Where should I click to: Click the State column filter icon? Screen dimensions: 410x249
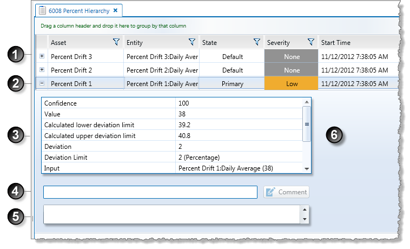[x=256, y=42]
